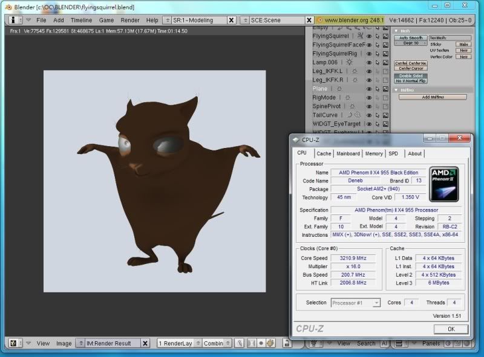Click the mesh icon beside SpinePivot

tap(353, 106)
